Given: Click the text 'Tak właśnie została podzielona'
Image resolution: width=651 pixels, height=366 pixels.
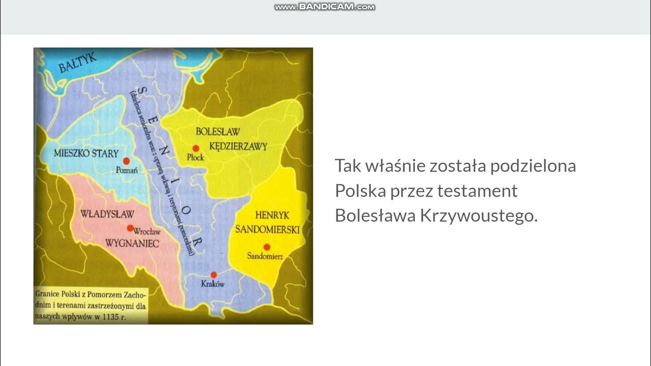Looking at the screenshot, I should [455, 166].
